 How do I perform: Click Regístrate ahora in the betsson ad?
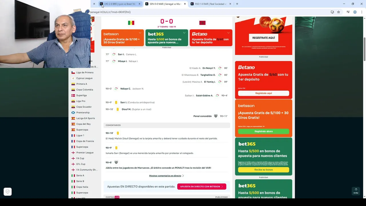click(x=264, y=131)
